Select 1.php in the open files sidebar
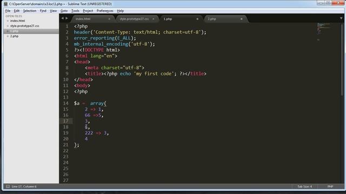The width and height of the screenshot is (346, 194). click(31, 31)
